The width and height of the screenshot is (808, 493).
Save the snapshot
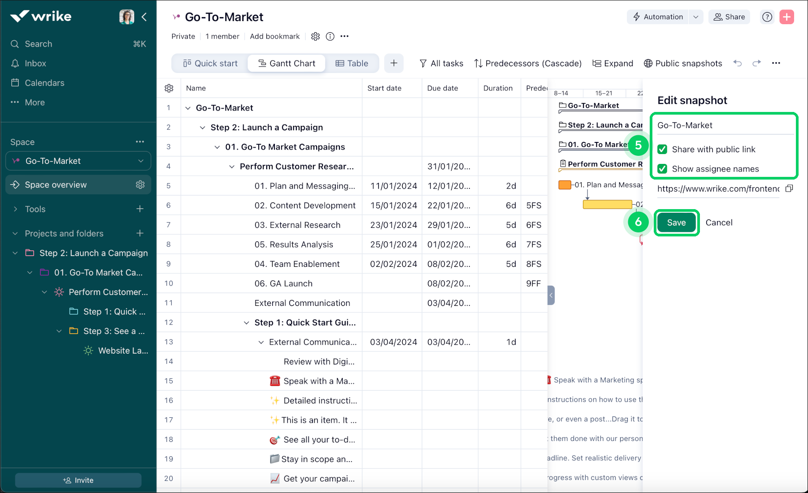click(x=676, y=223)
